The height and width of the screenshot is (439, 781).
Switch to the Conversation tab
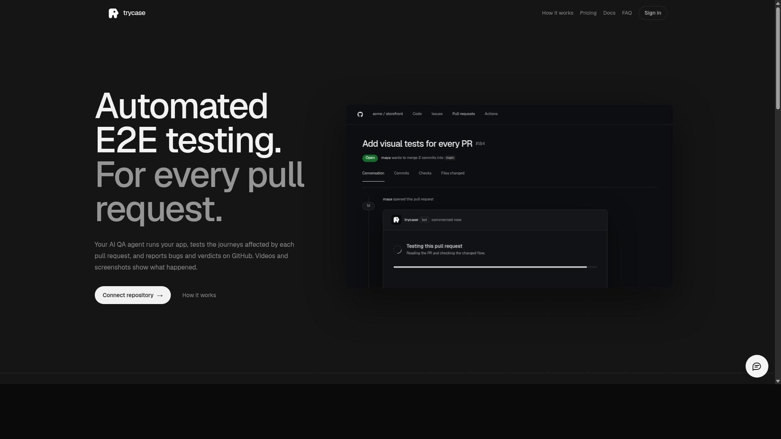(x=373, y=173)
